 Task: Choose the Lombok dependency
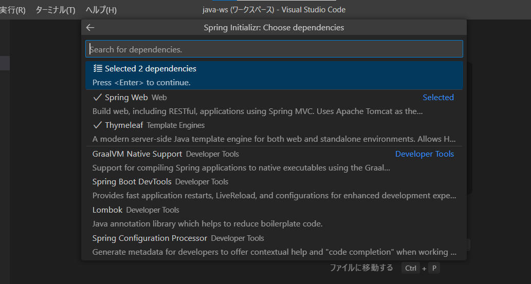tap(107, 210)
